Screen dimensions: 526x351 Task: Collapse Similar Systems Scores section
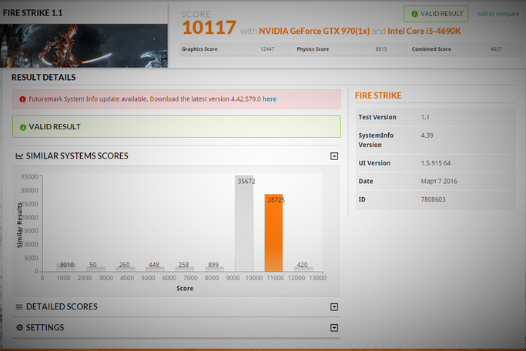(334, 156)
